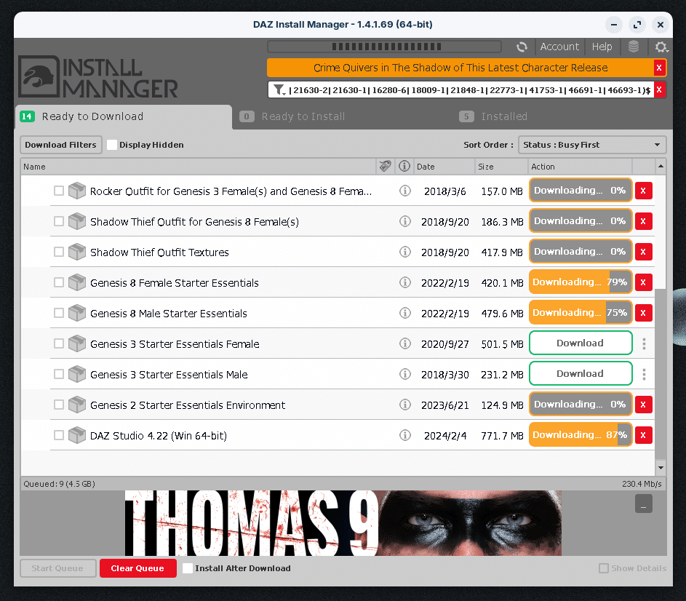Cancel Shadow Thief Outfit Genesis 8 download
Screen dimensions: 686x601
[x=644, y=221]
